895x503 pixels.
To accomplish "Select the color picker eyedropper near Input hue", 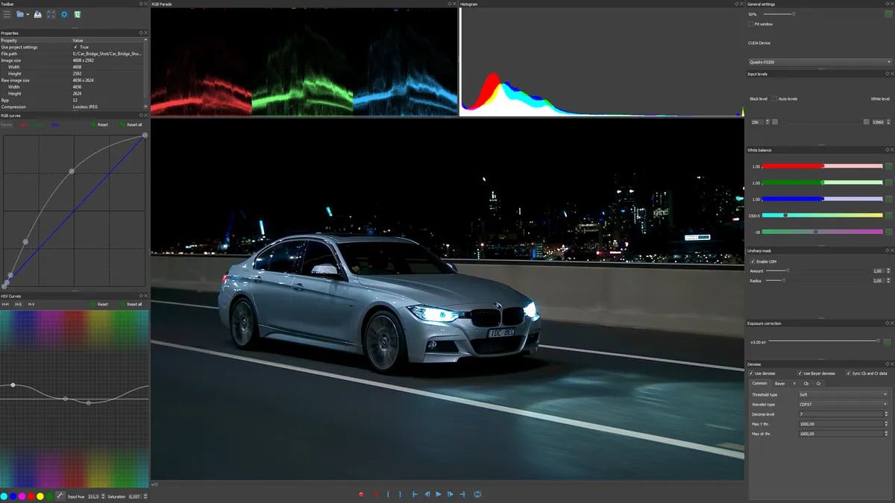I will (60, 494).
